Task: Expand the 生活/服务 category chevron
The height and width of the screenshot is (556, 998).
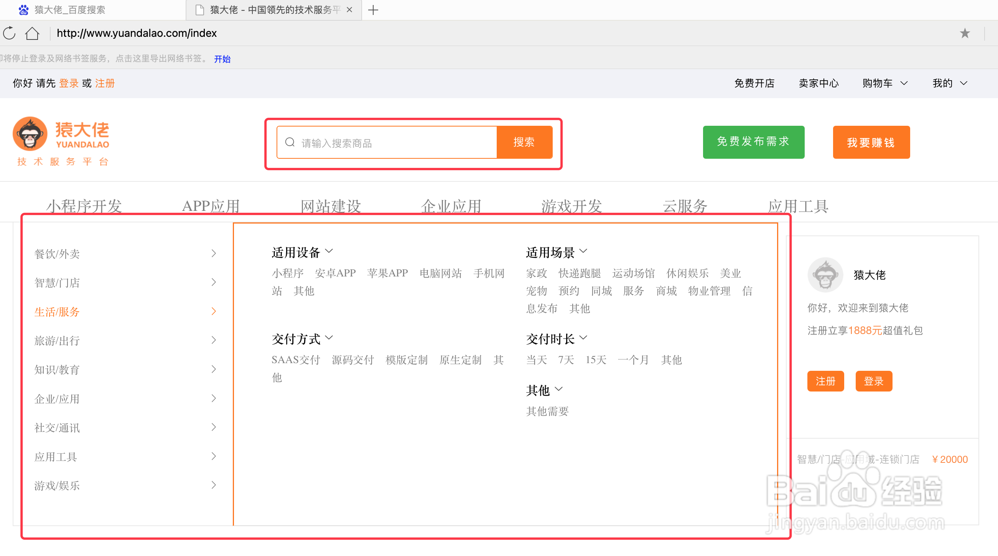Action: tap(214, 311)
